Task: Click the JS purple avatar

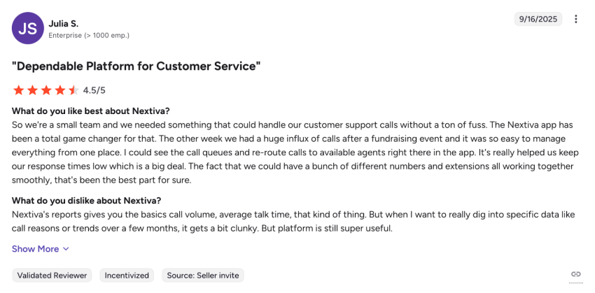Action: tap(27, 29)
